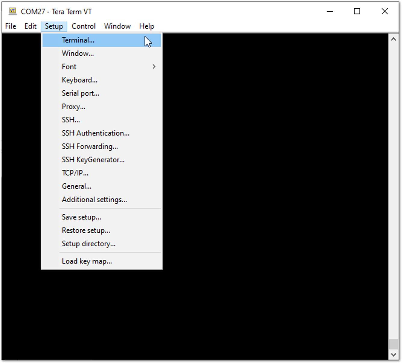The image size is (402, 363).
Task: Open TCP/IP... configuration
Action: 75,173
